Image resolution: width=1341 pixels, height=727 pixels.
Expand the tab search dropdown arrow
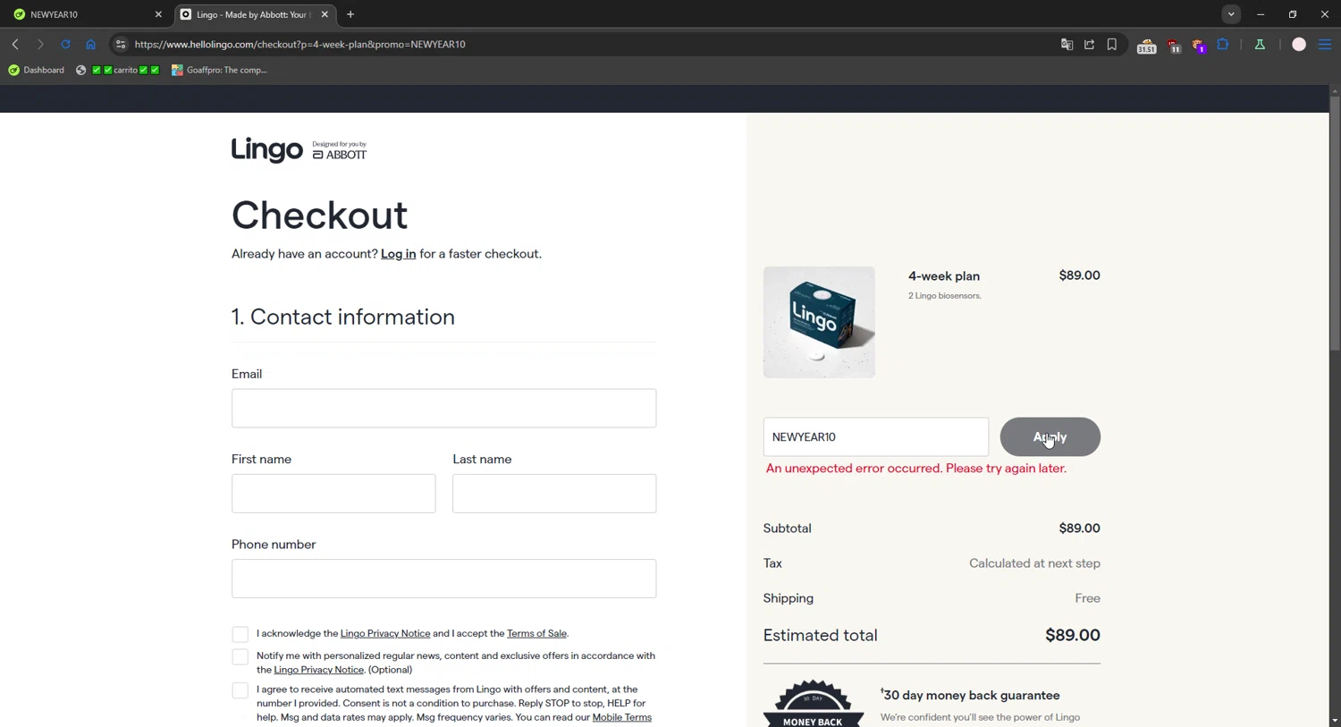[1231, 14]
